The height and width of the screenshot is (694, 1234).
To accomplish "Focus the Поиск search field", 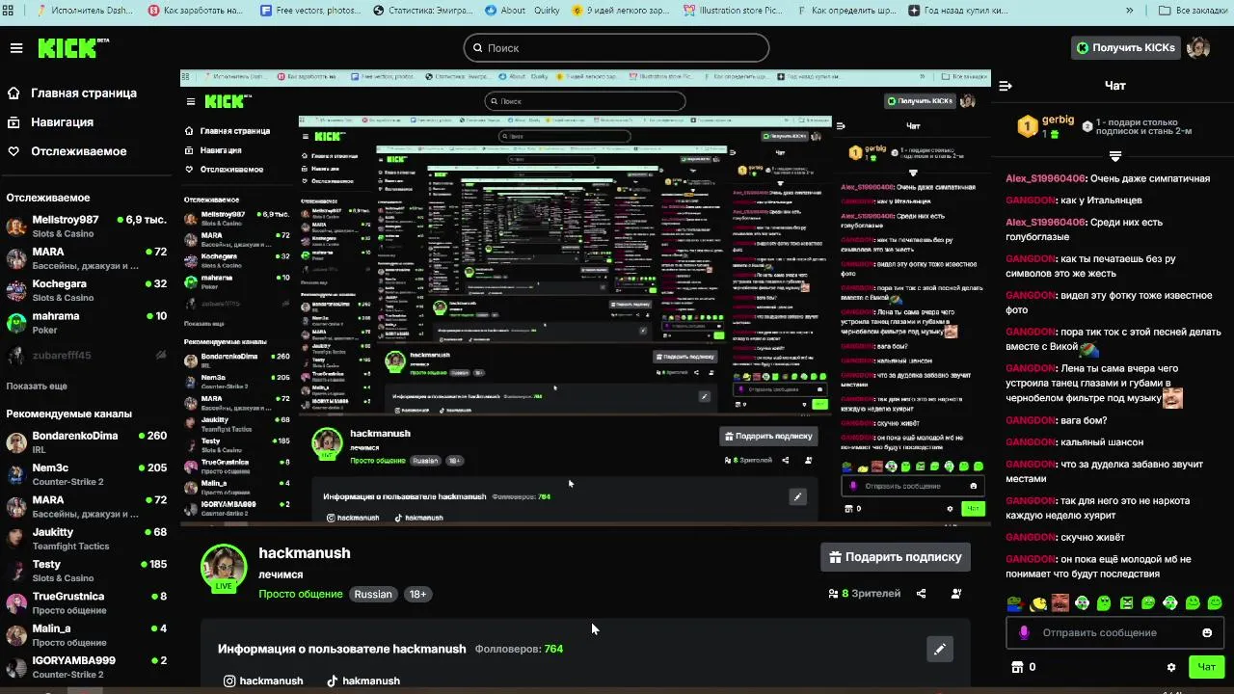I will pyautogui.click(x=616, y=47).
